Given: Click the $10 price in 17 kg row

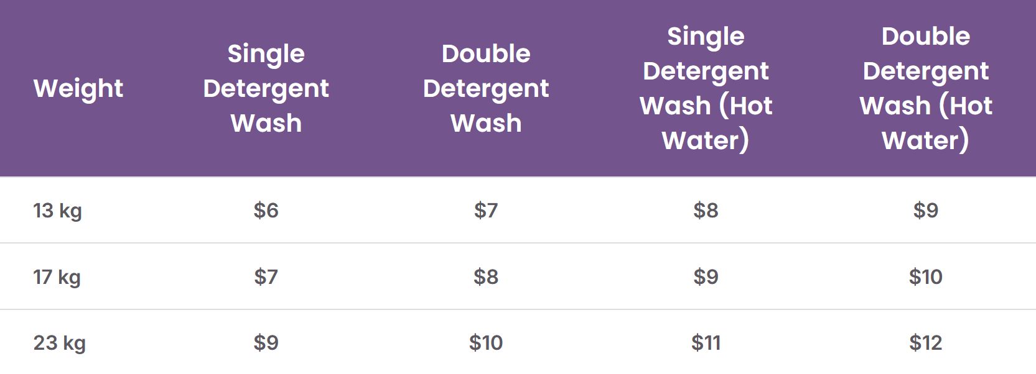Looking at the screenshot, I should pos(926,277).
